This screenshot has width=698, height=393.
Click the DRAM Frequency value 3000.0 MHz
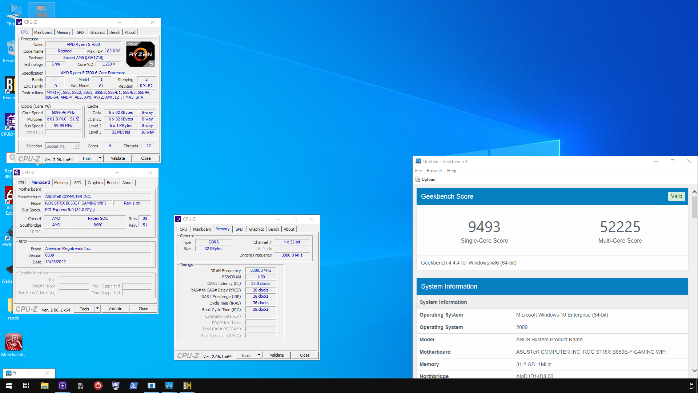[261, 270]
